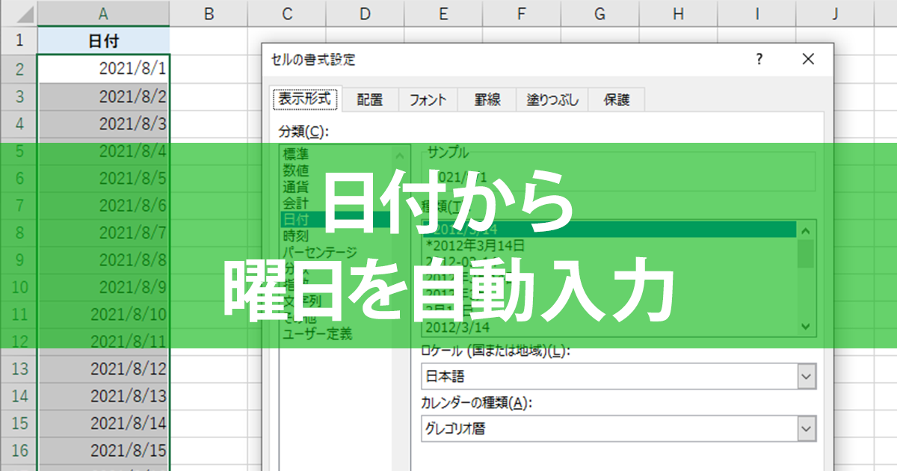Select the 表示形式 tab

pos(306,99)
